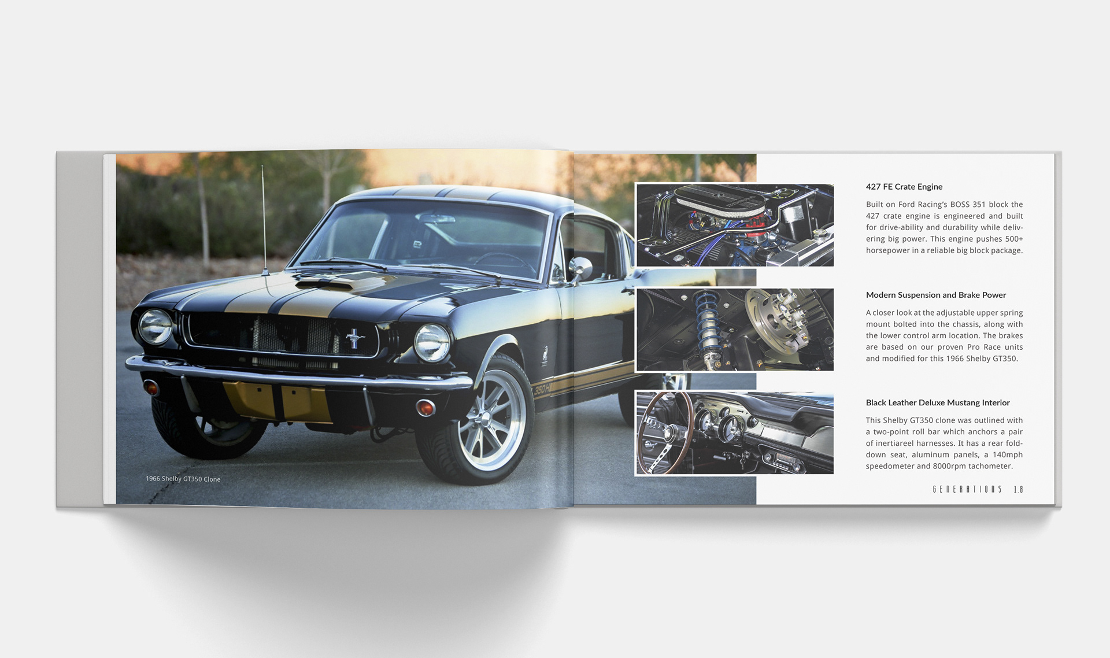Click 'Modern Suspension and Brake Power' heading
The image size is (1110, 658).
(x=936, y=295)
